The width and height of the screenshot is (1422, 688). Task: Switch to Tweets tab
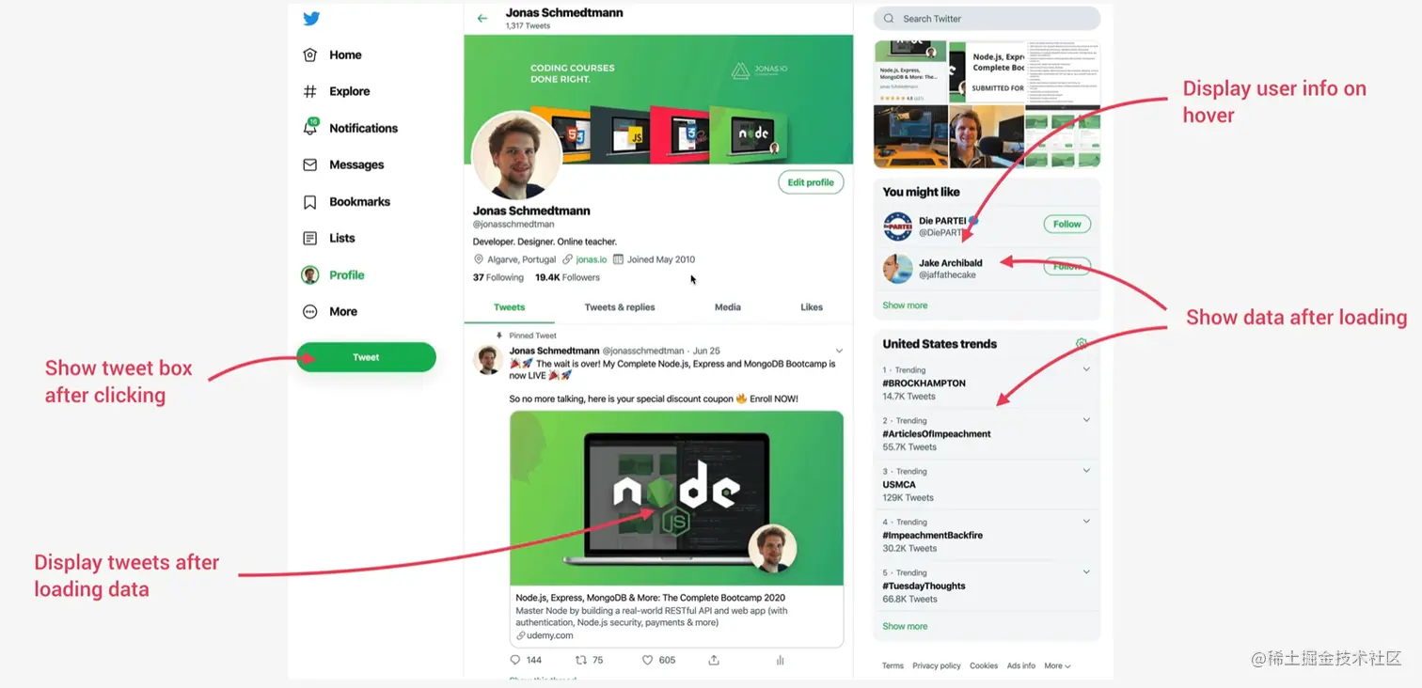(x=510, y=307)
